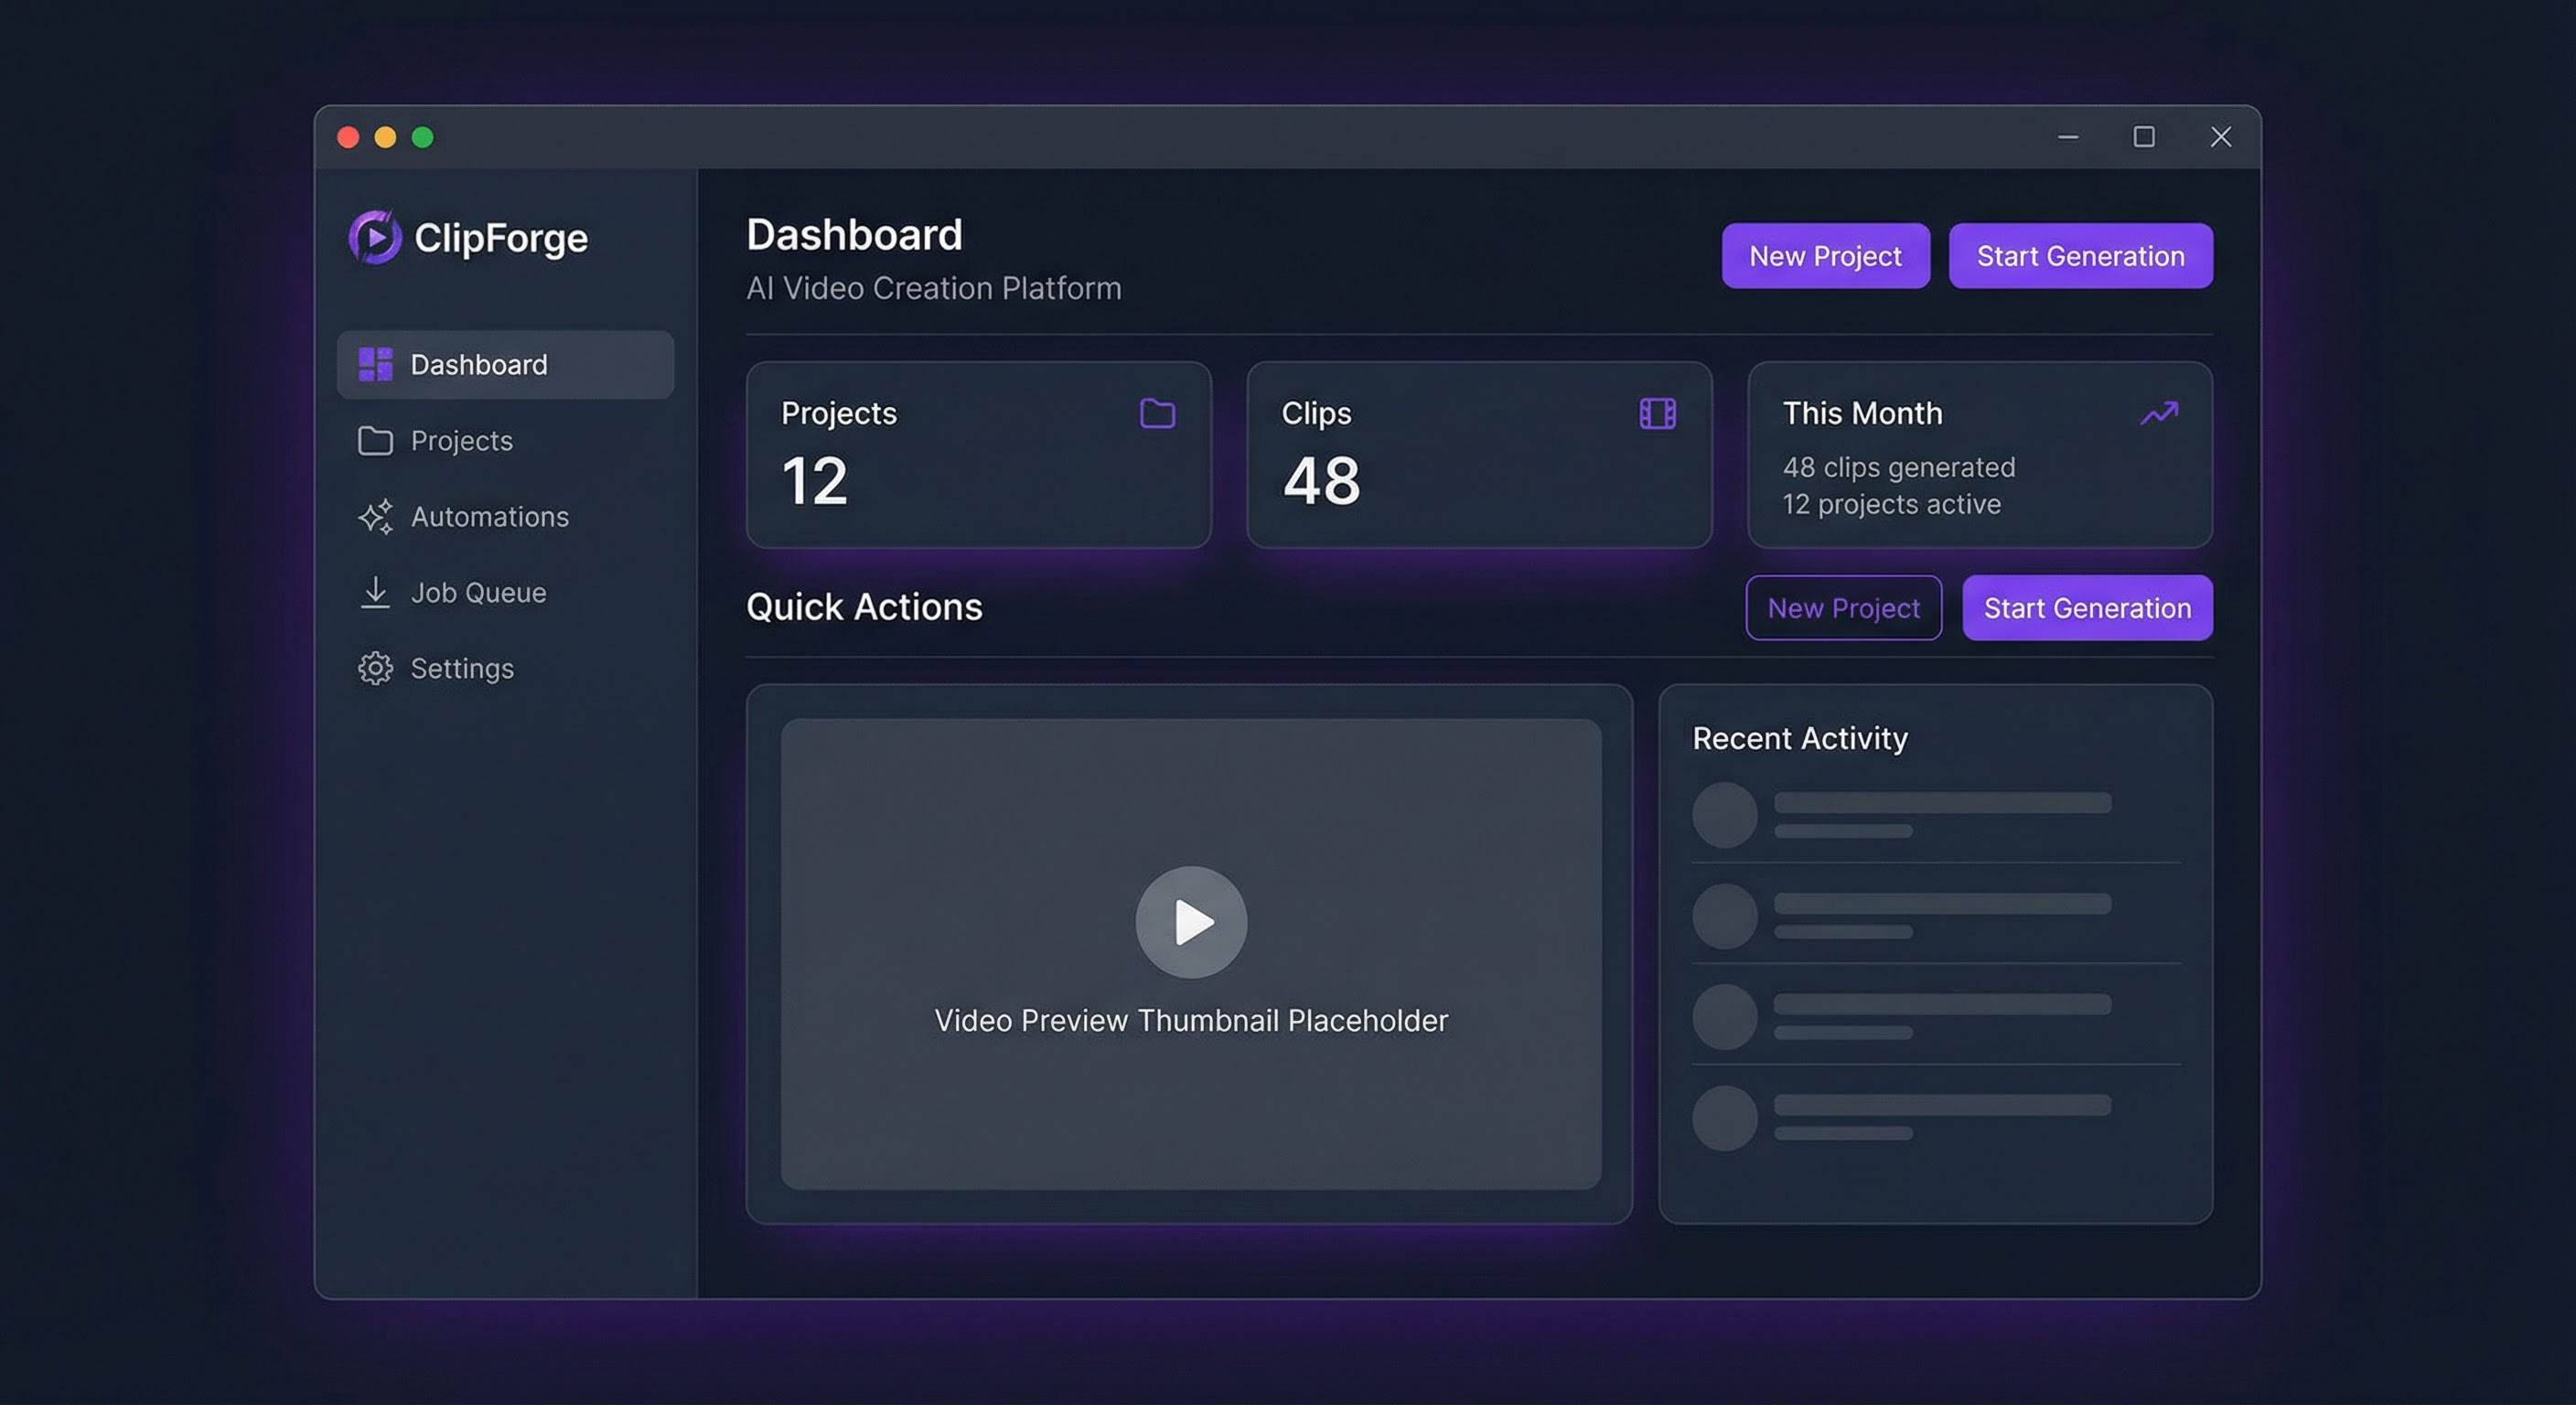Click the trending arrow icon on This Month
2576x1405 pixels.
point(2158,413)
